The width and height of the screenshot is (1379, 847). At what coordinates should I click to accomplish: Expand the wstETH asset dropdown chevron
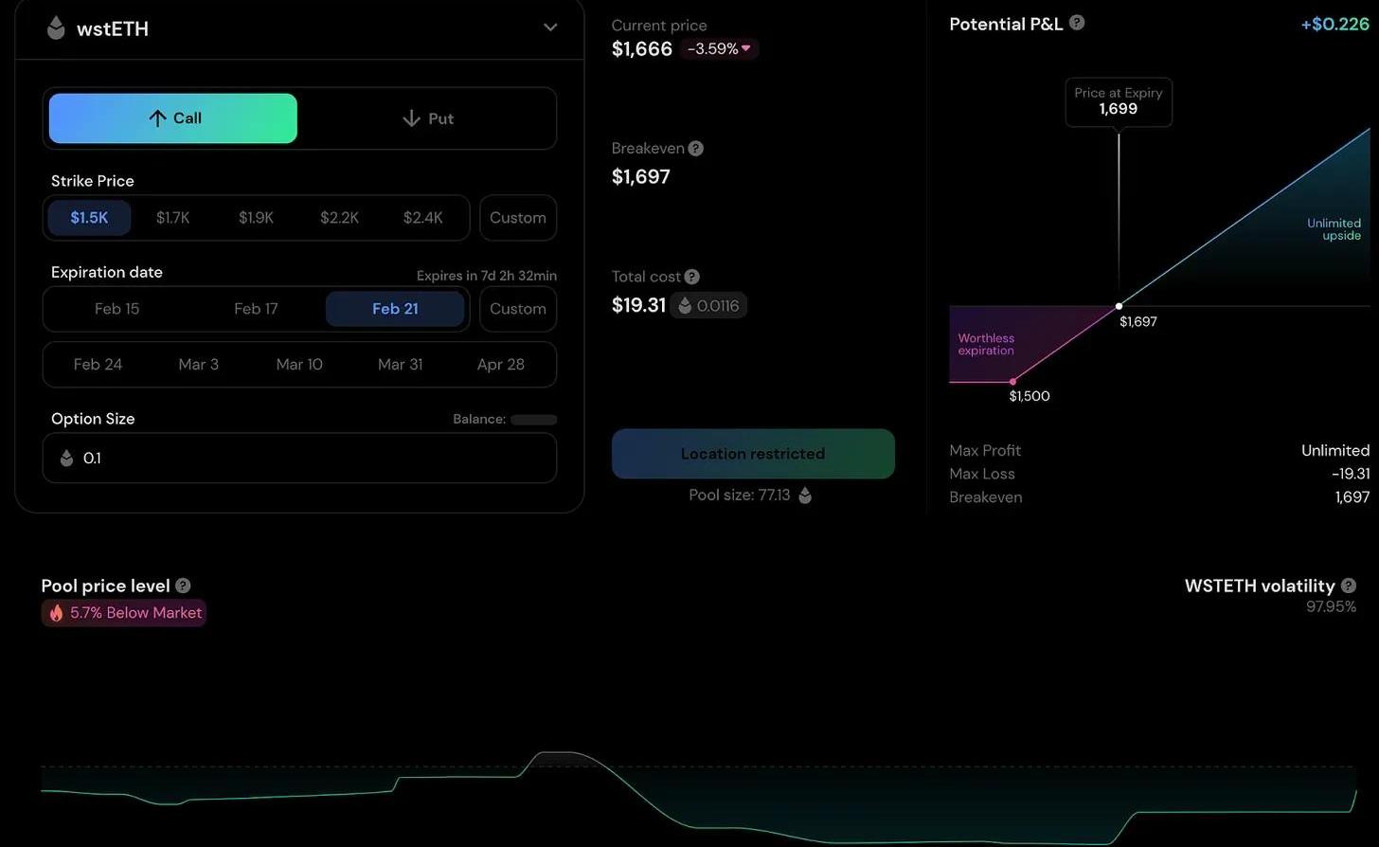point(550,27)
